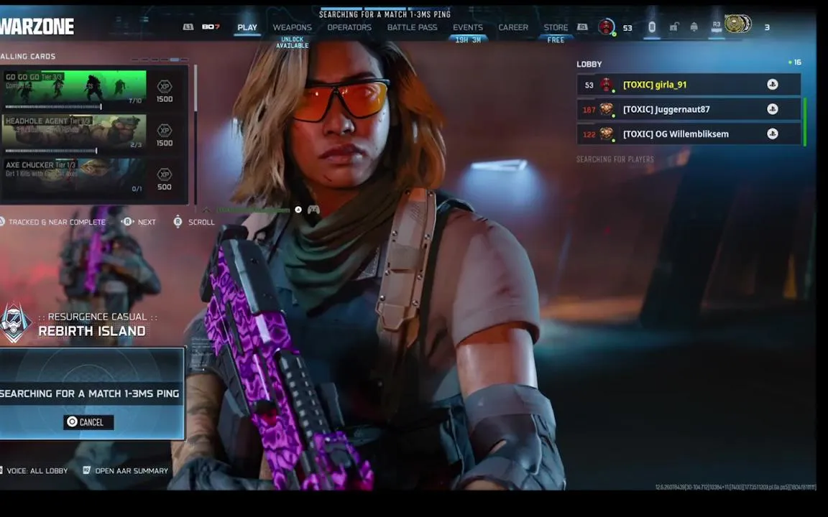Screen dimensions: 828x517
Task: Select OG Willembliksem in the lobby list
Action: pyautogui.click(x=689, y=134)
